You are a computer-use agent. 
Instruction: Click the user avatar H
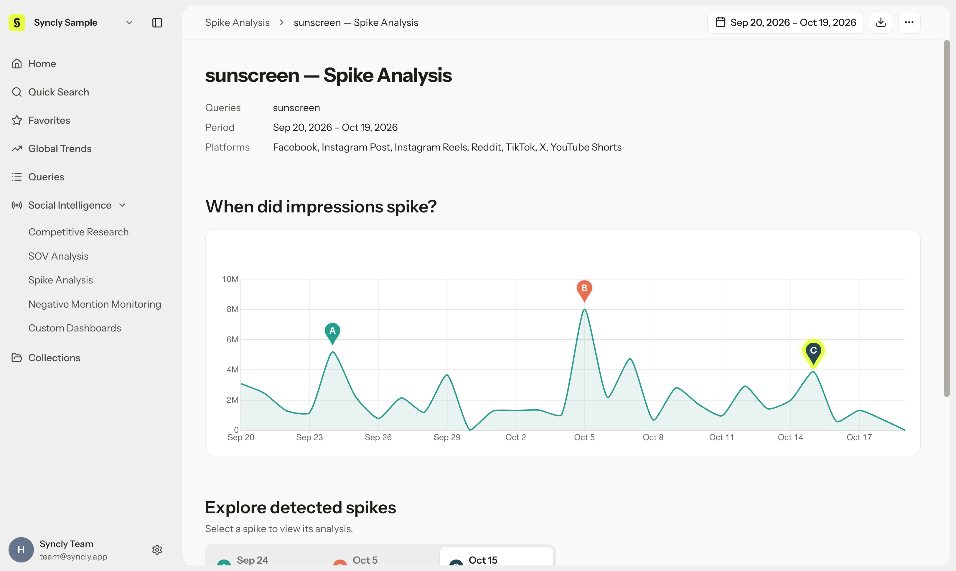click(x=21, y=550)
